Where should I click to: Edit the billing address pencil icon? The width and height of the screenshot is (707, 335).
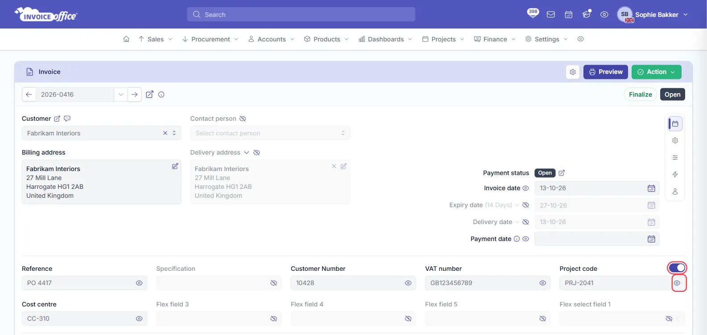pos(175,166)
